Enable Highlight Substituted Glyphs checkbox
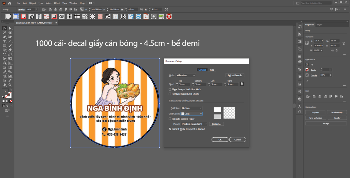 pos(170,94)
